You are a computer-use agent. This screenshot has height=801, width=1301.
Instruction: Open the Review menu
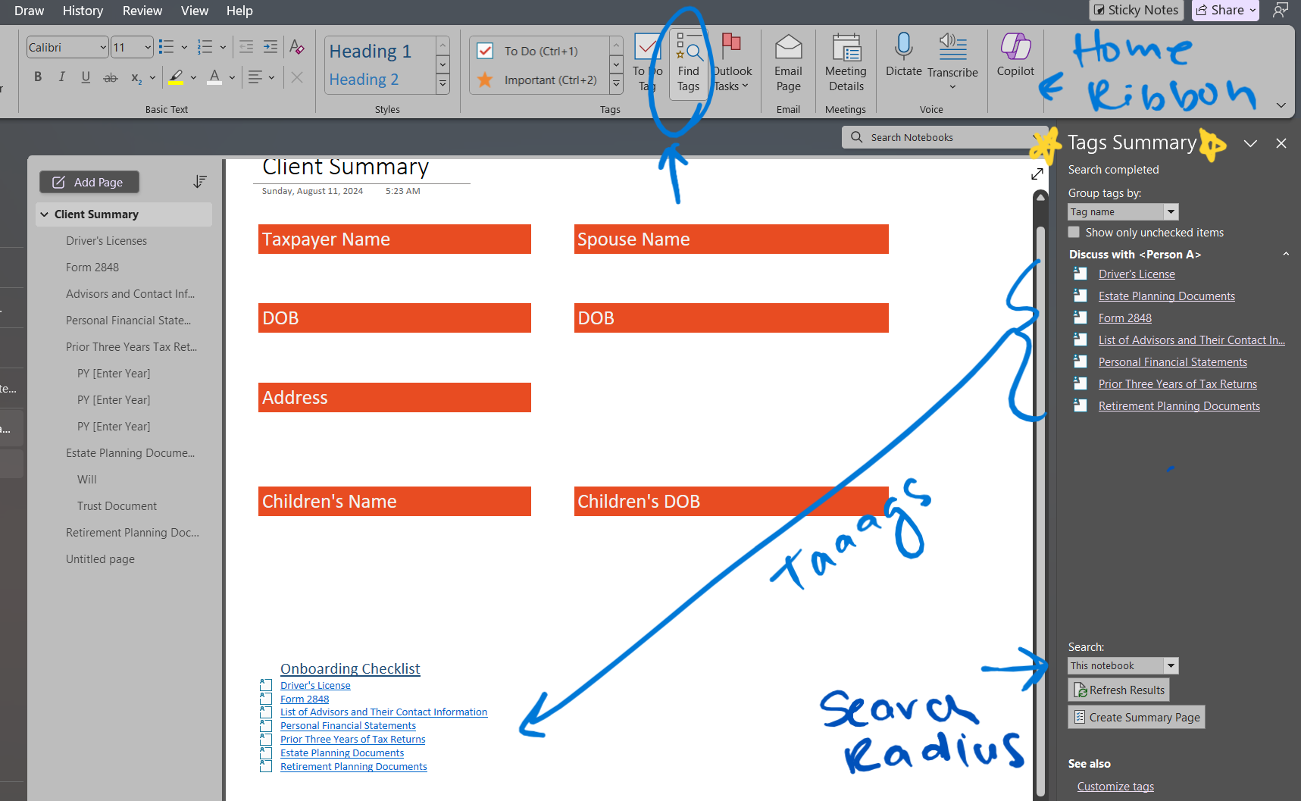pos(142,11)
